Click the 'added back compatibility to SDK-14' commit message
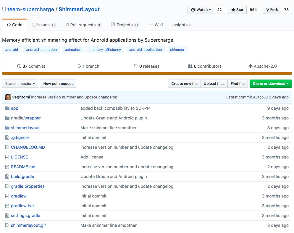 click(x=115, y=108)
